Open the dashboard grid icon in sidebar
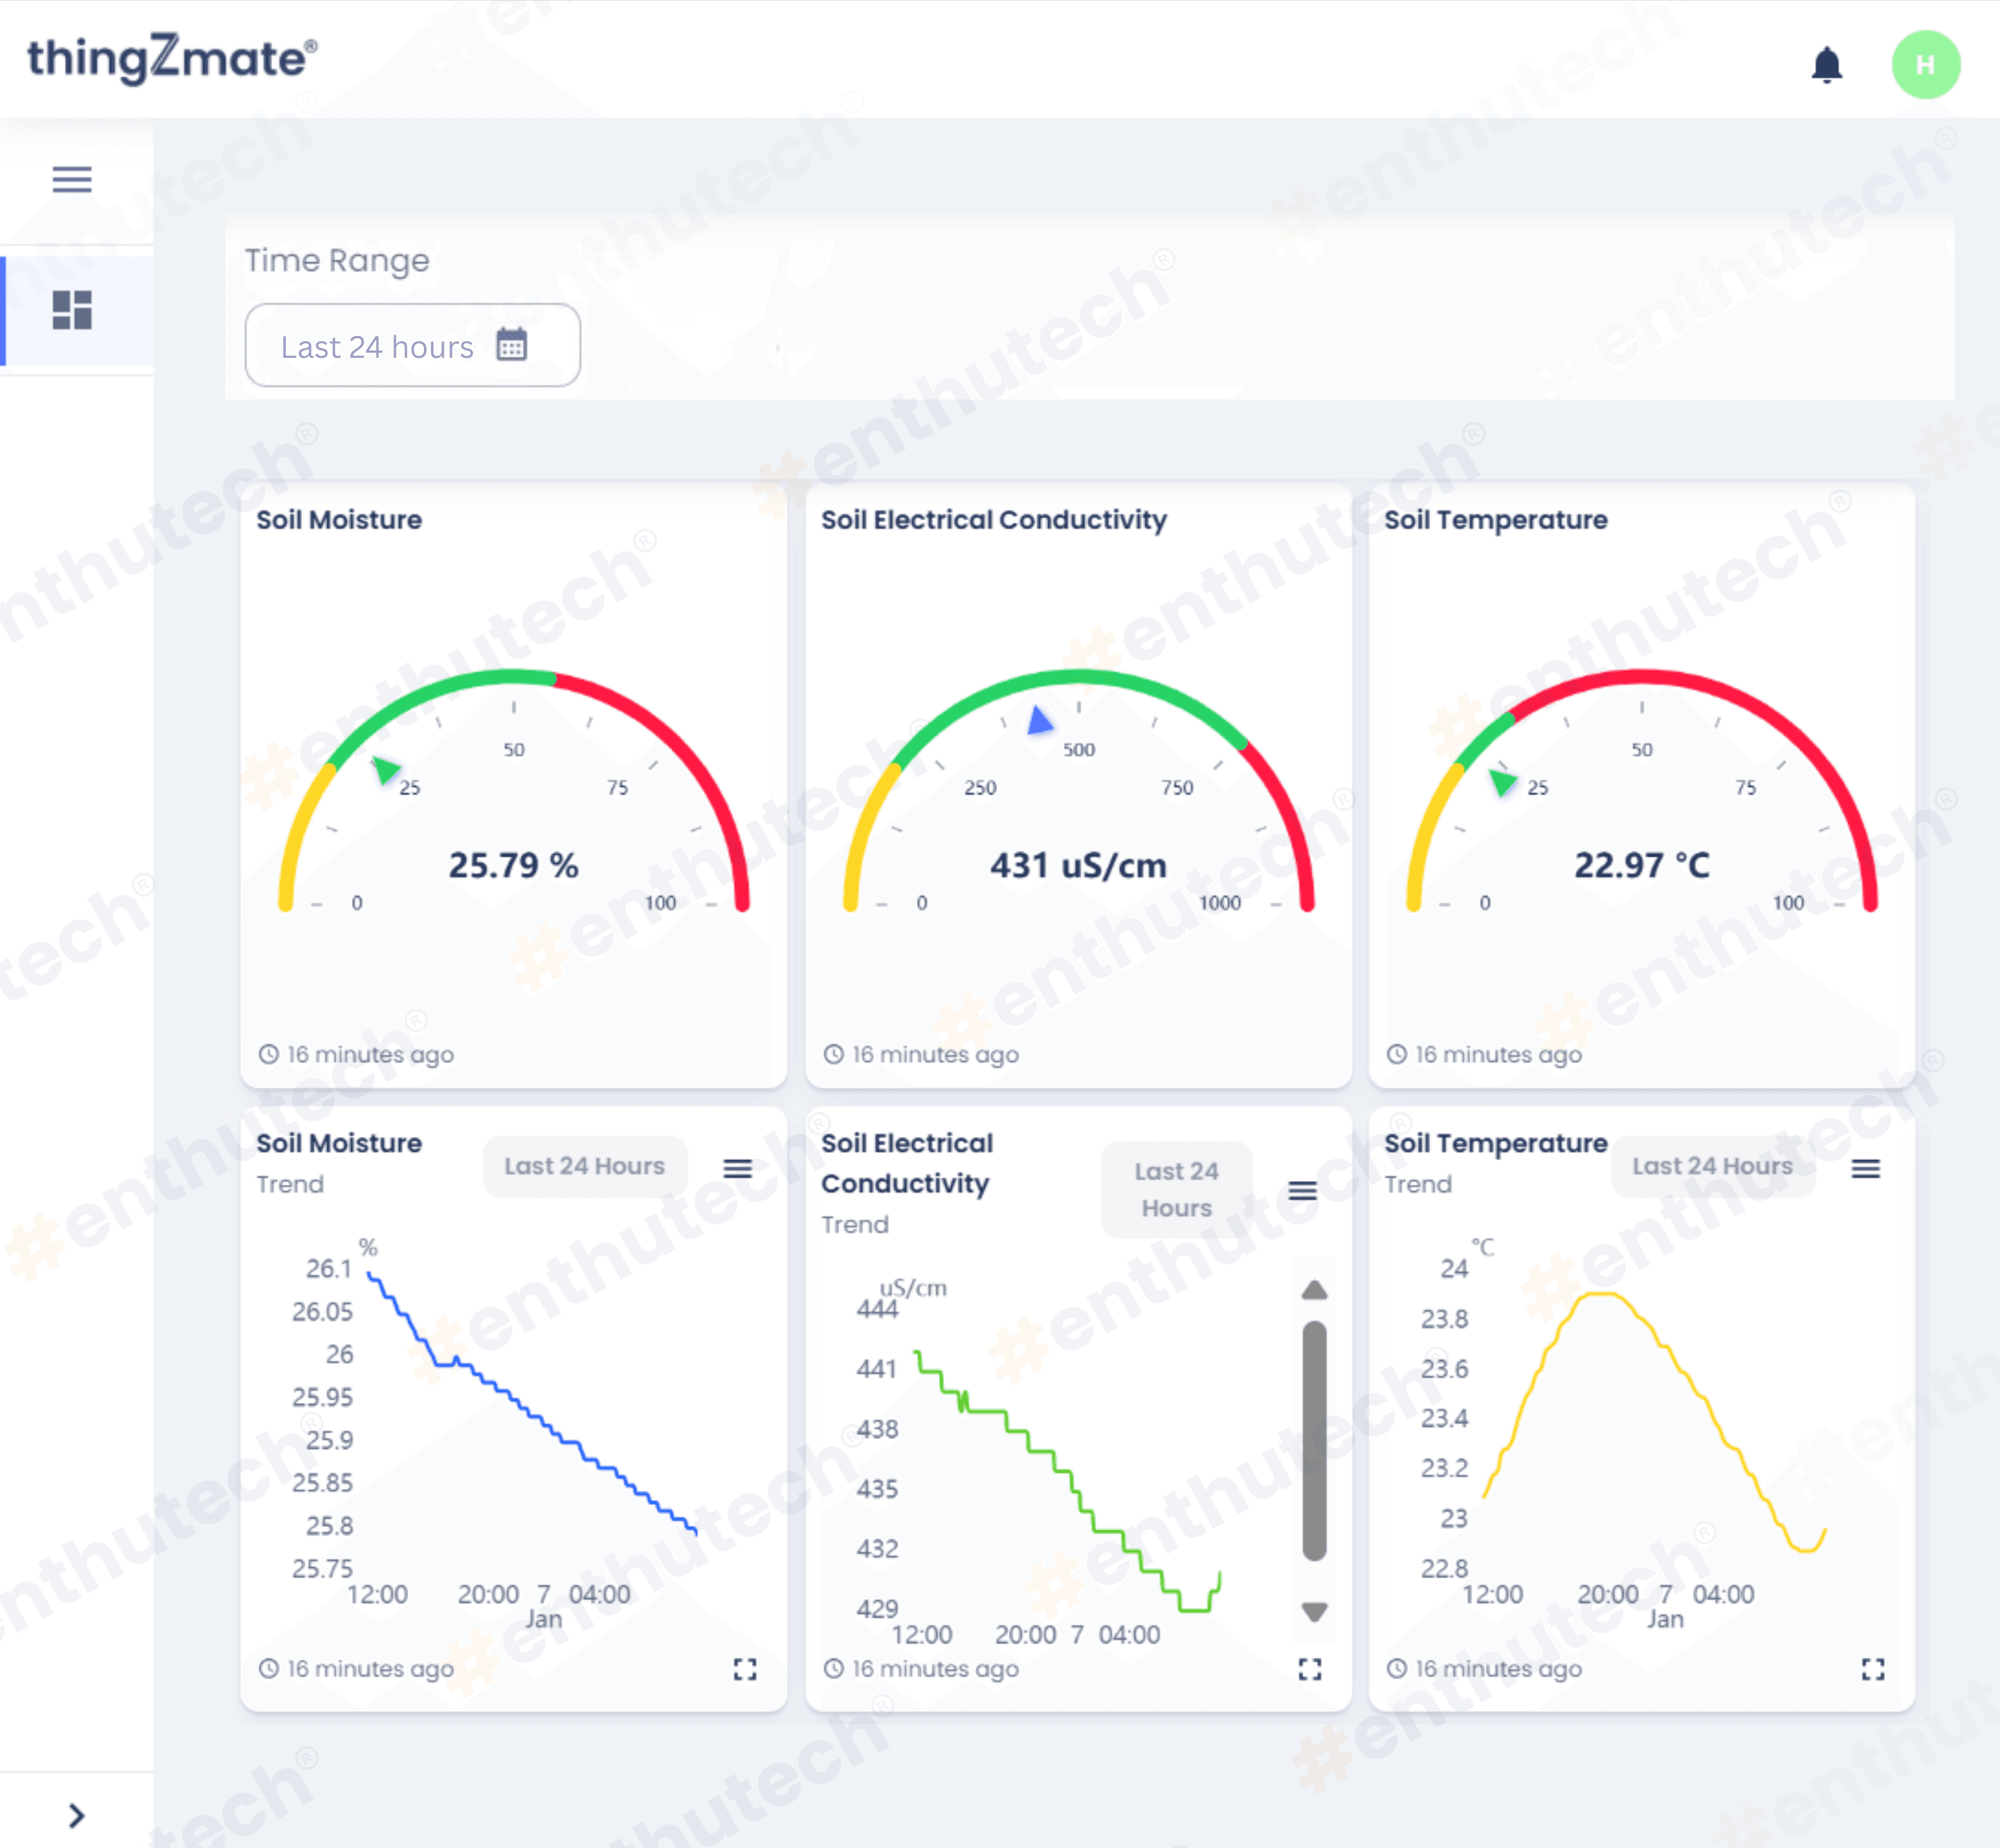The height and width of the screenshot is (1848, 2000). [x=72, y=310]
